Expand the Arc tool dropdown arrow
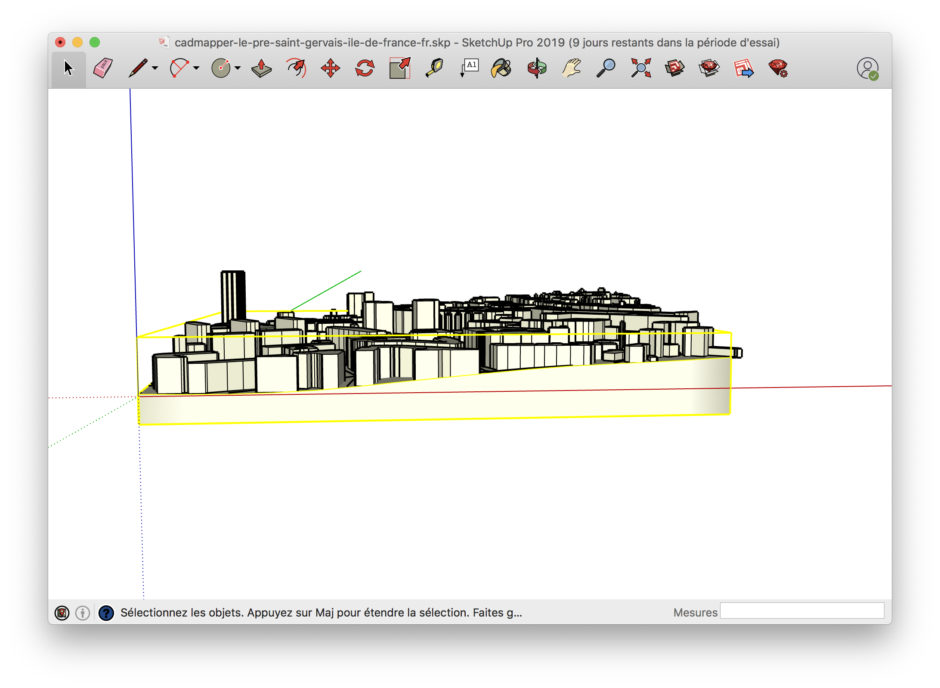Image resolution: width=940 pixels, height=688 pixels. tap(196, 68)
